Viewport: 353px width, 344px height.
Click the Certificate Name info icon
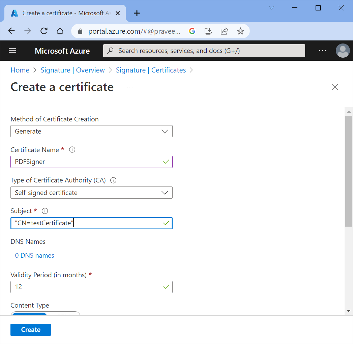tap(72, 149)
